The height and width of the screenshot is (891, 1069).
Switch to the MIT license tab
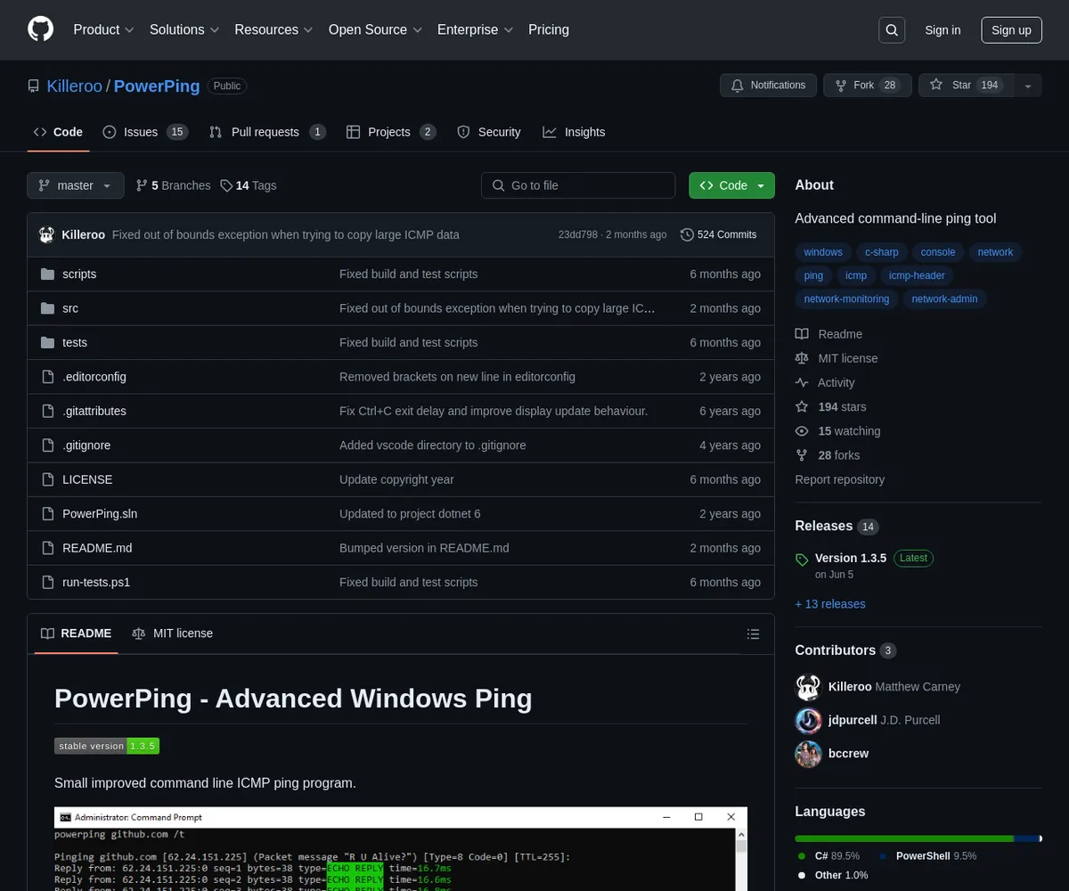tap(173, 634)
